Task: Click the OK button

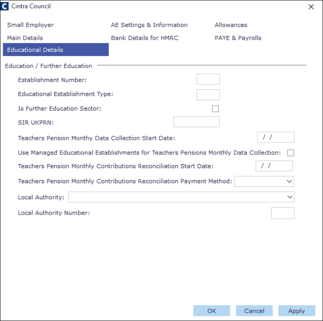Action: tap(212, 311)
